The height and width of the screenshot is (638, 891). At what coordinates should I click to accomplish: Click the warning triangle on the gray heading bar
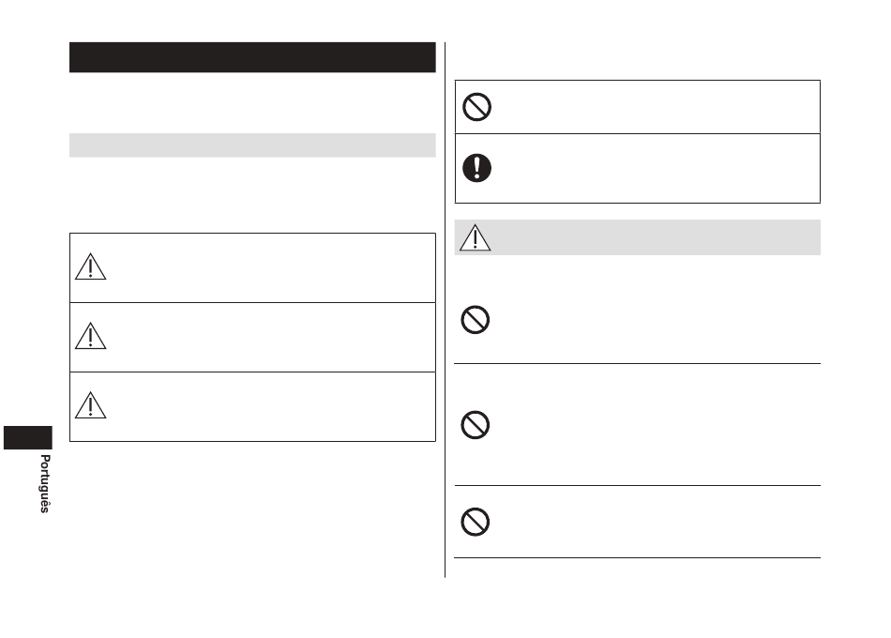(476, 237)
